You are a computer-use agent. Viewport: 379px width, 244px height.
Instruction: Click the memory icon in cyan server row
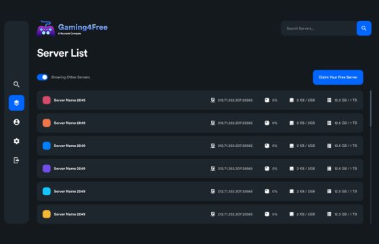pos(292,191)
